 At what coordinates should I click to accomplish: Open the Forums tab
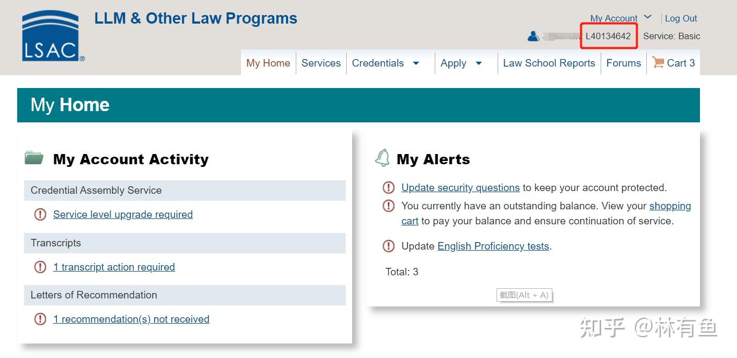click(x=623, y=63)
